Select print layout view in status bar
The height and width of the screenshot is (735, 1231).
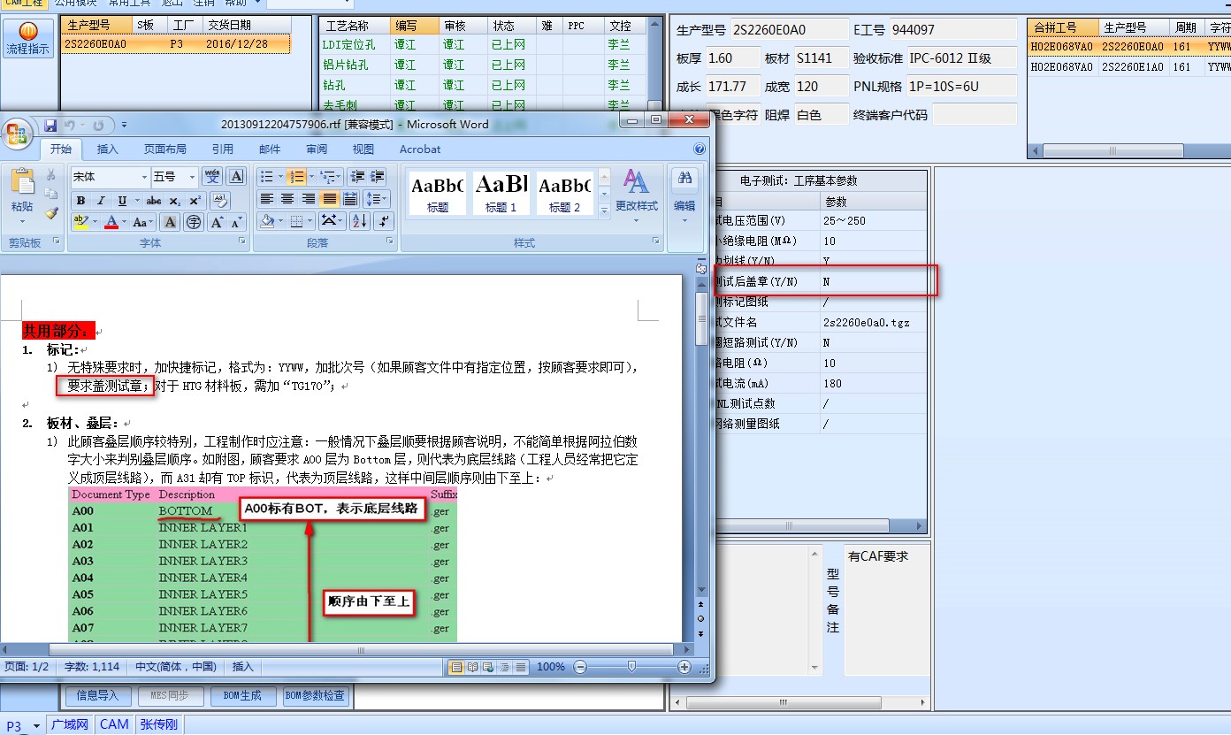(x=456, y=667)
